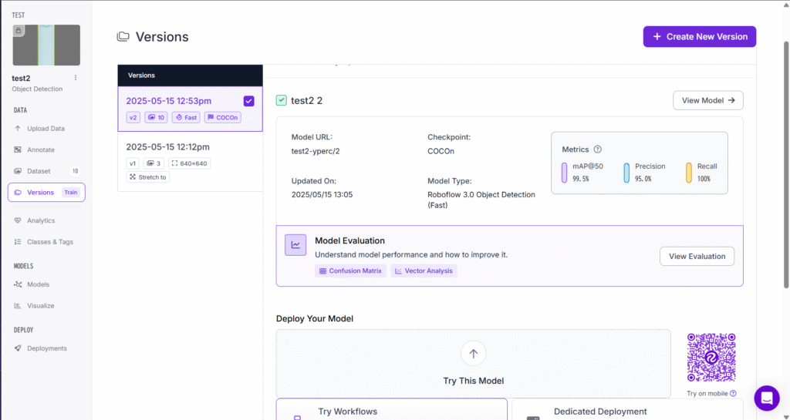Open Upload Data in sidebar

click(x=46, y=128)
